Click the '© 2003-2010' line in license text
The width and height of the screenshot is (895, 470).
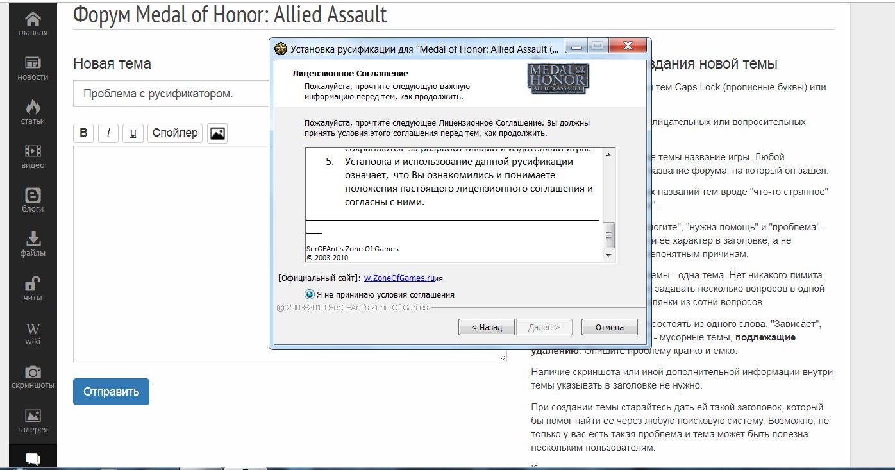click(327, 258)
